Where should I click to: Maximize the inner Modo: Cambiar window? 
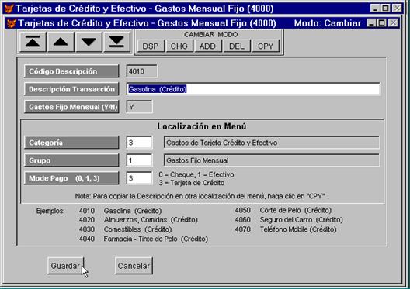[382, 23]
